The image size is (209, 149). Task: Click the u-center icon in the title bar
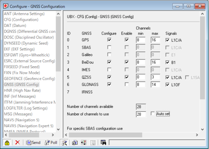[x=6, y=6]
